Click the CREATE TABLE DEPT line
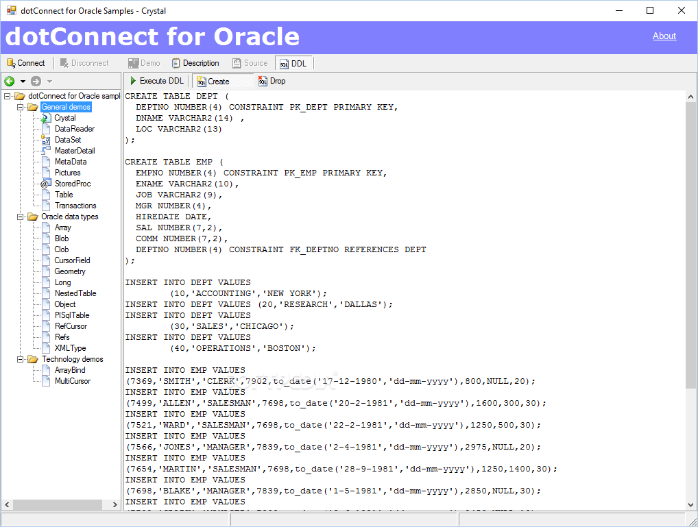Screen dimensions: 698x527 [177, 96]
